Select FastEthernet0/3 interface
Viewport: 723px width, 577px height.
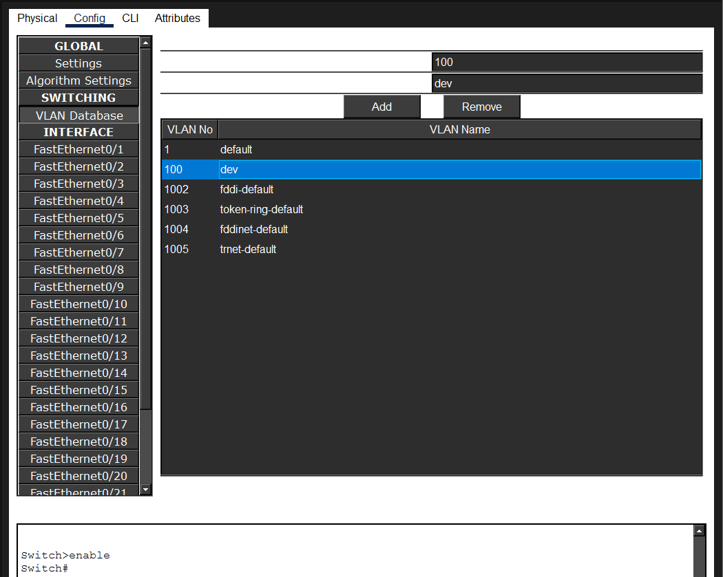point(78,184)
